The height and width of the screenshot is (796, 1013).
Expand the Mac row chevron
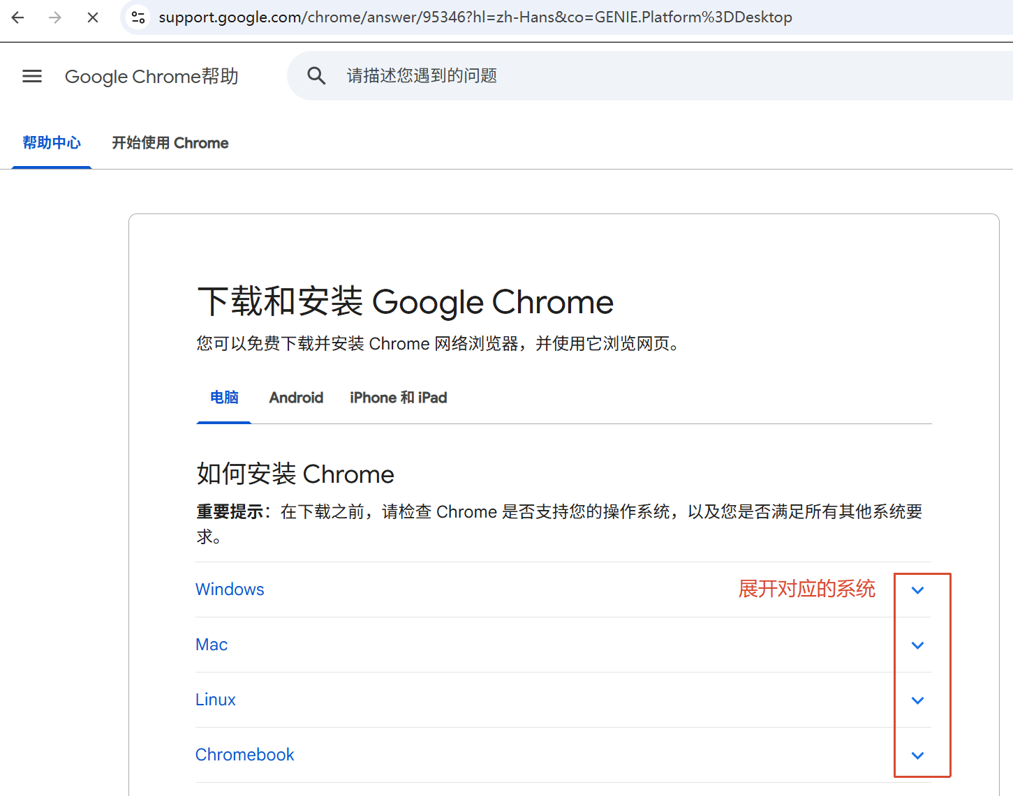click(x=917, y=645)
